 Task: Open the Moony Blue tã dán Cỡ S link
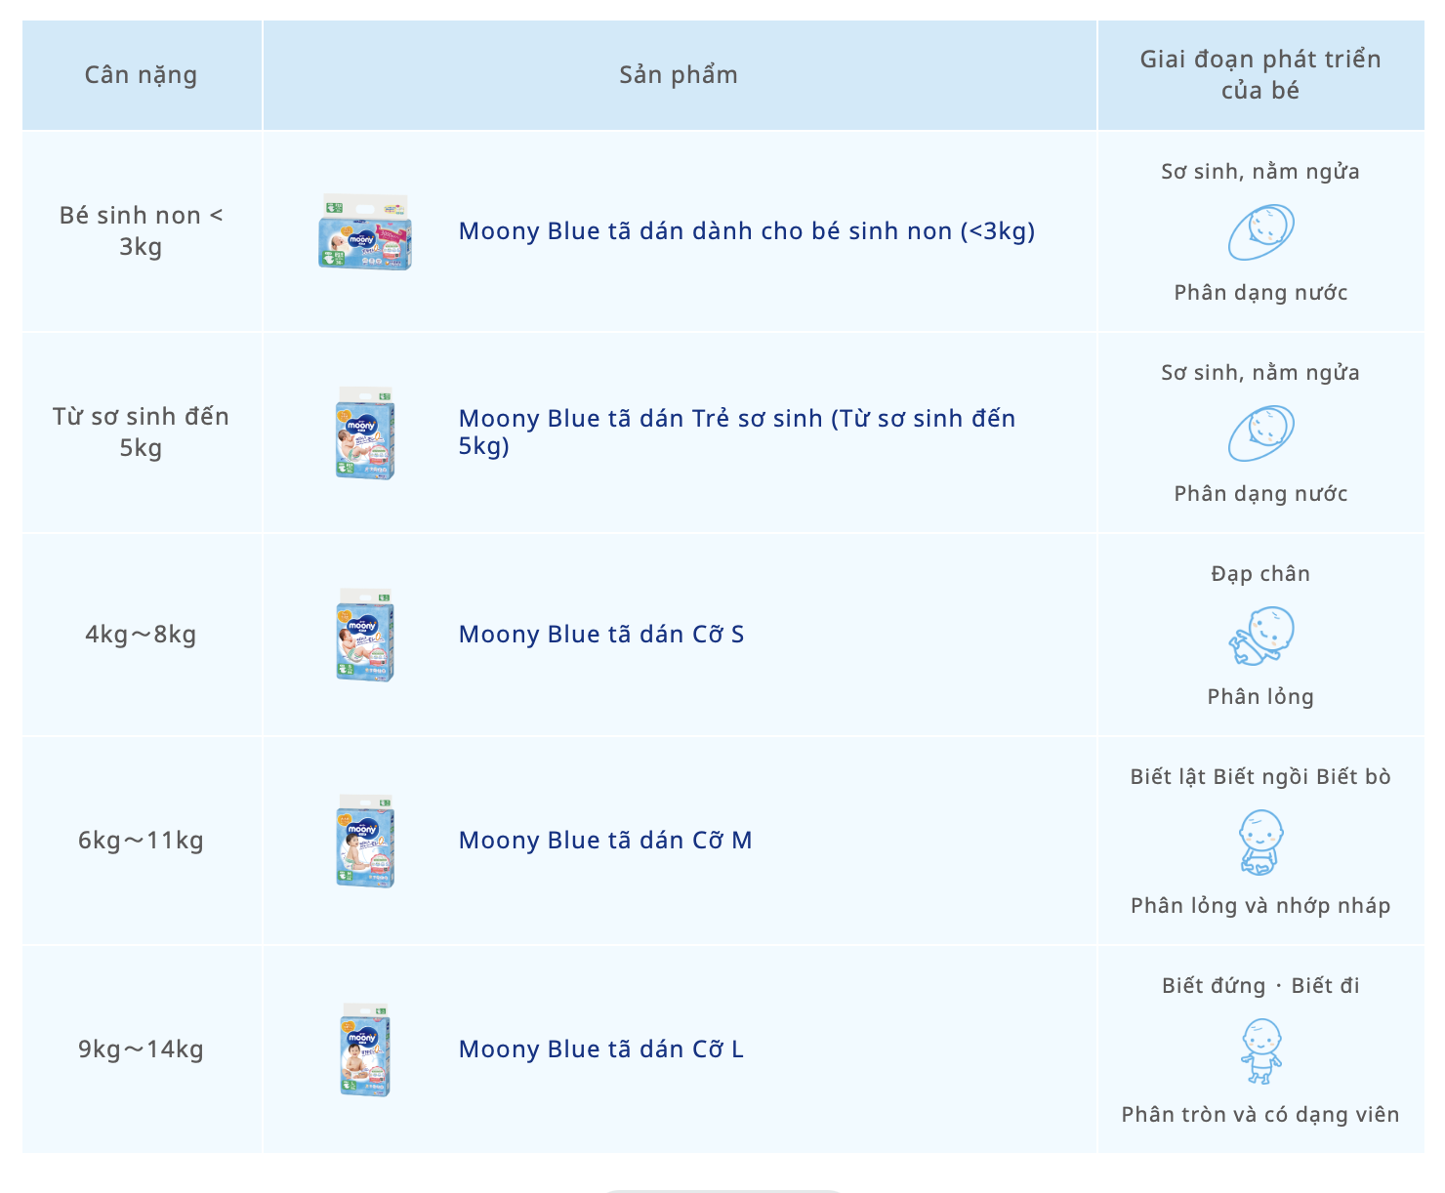click(601, 635)
